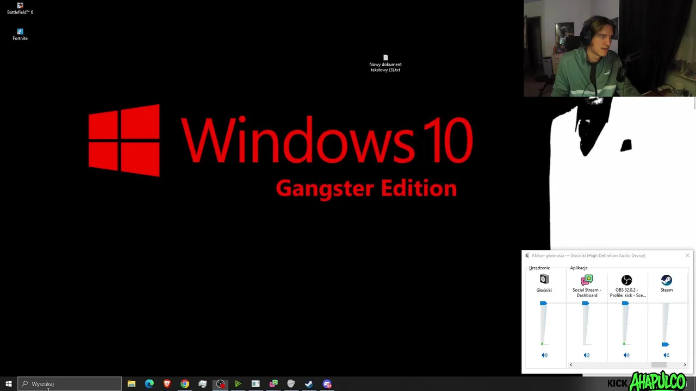The width and height of the screenshot is (696, 391).
Task: Open the photo stack app in taskbar
Action: (202, 384)
